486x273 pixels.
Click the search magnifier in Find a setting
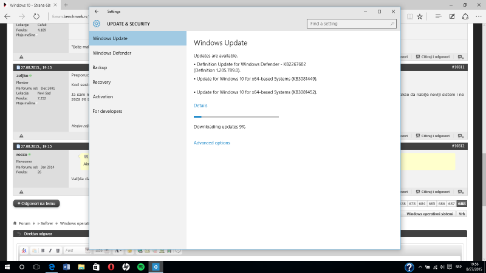392,24
